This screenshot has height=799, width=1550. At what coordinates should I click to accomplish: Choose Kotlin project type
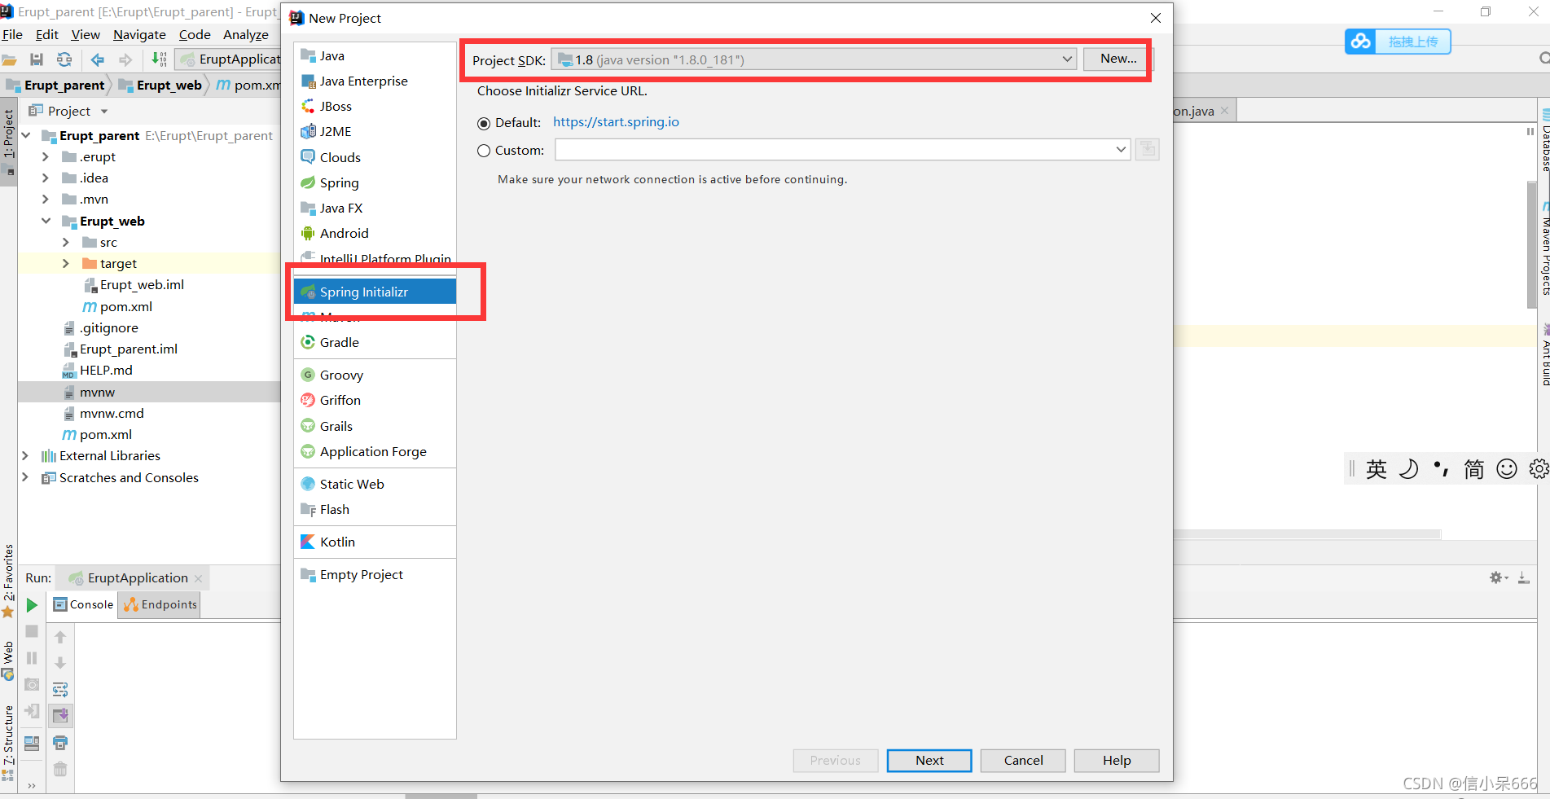click(x=374, y=542)
